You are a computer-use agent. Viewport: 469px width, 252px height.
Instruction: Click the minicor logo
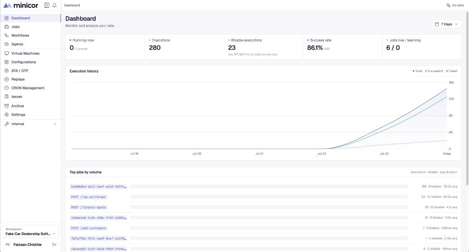[x=21, y=5]
